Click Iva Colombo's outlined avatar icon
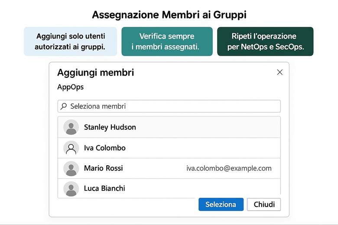The height and width of the screenshot is (225, 338). click(x=71, y=148)
